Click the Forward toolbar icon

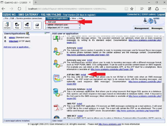coord(27,25)
